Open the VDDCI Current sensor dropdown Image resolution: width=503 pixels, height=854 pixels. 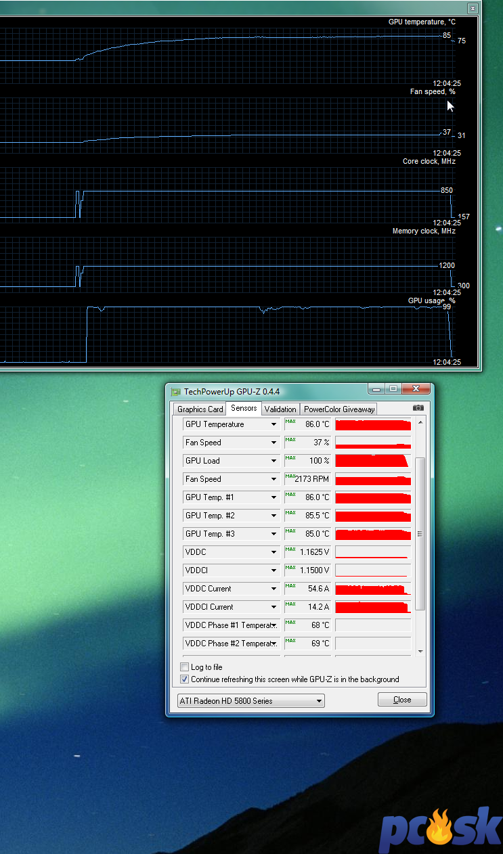232,607
